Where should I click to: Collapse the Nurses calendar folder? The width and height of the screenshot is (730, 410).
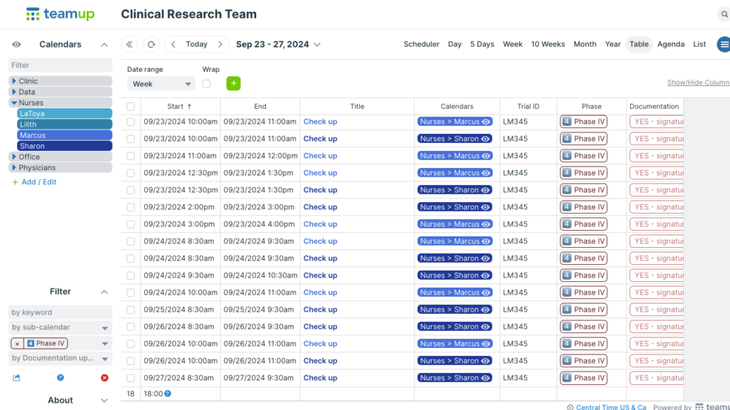coord(14,102)
